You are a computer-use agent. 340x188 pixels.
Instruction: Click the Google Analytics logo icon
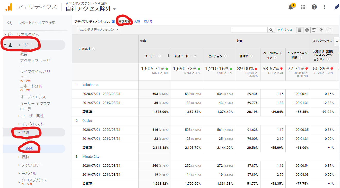[x=9, y=7]
